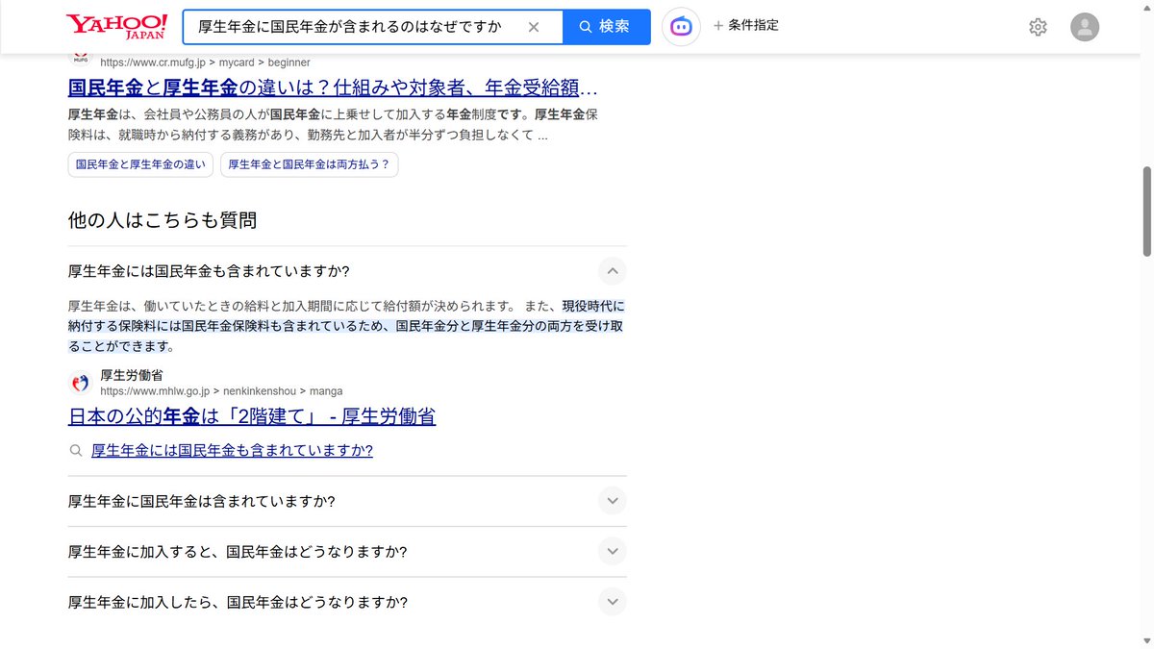Open the AI assistant robot icon
Screen dimensions: 1154x649
pyautogui.click(x=681, y=27)
